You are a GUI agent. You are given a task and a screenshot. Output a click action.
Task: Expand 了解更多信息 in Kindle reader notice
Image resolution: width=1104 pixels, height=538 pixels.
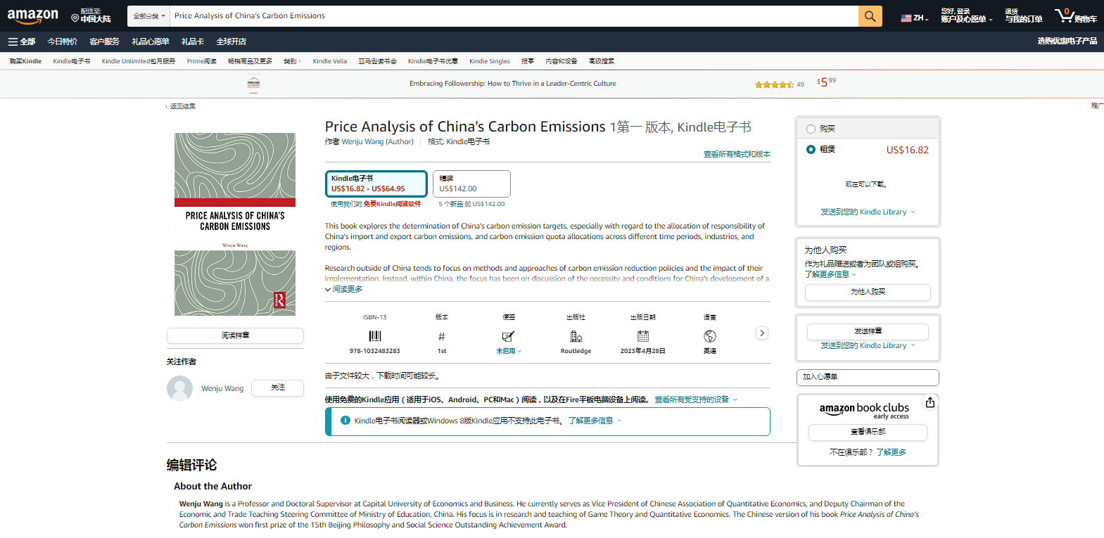coord(595,421)
